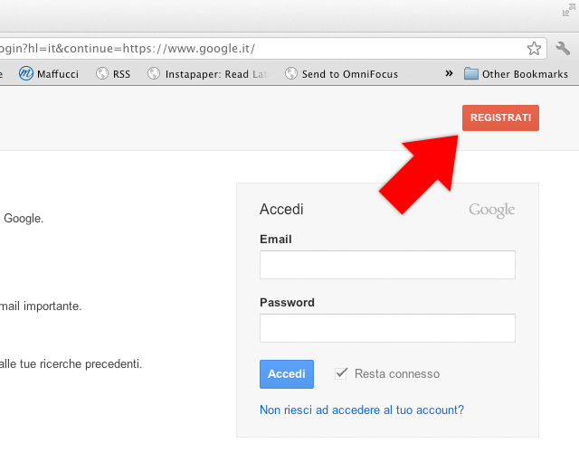Open the Non riesci ad accedere link

362,410
